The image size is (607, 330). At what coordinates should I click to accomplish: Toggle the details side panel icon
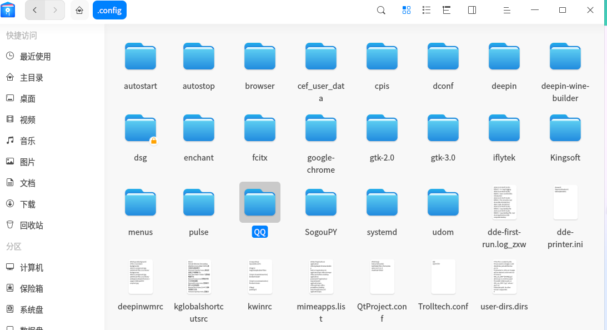tap(472, 10)
